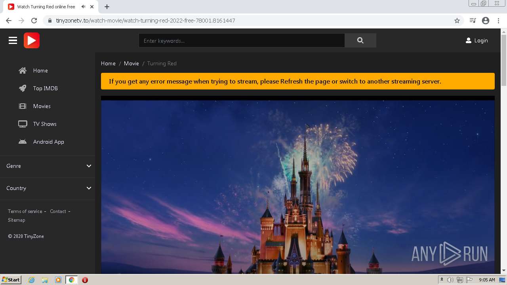This screenshot has height=285, width=507.
Task: Click the search magnifier button
Action: (360, 40)
